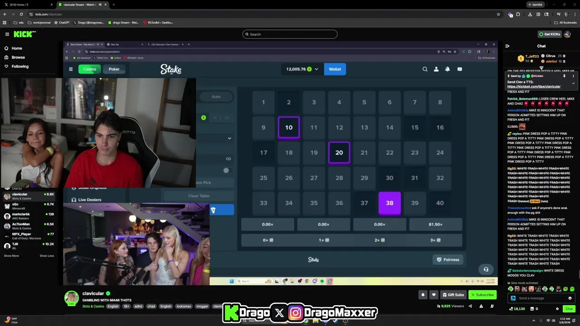The height and width of the screenshot is (326, 580).
Task: Open Following in Kick sidebar
Action: [x=20, y=66]
